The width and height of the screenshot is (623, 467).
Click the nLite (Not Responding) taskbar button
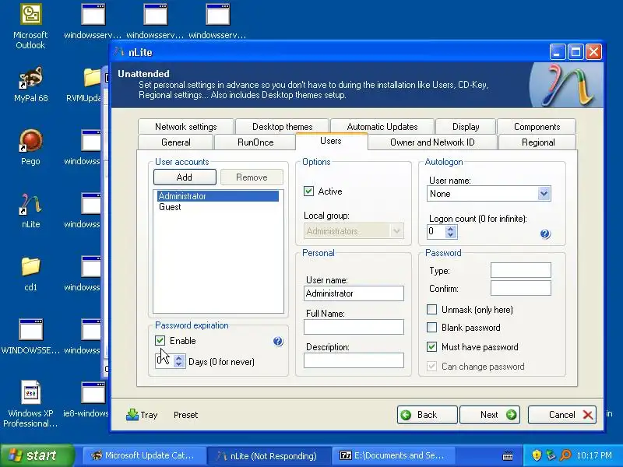(269, 455)
